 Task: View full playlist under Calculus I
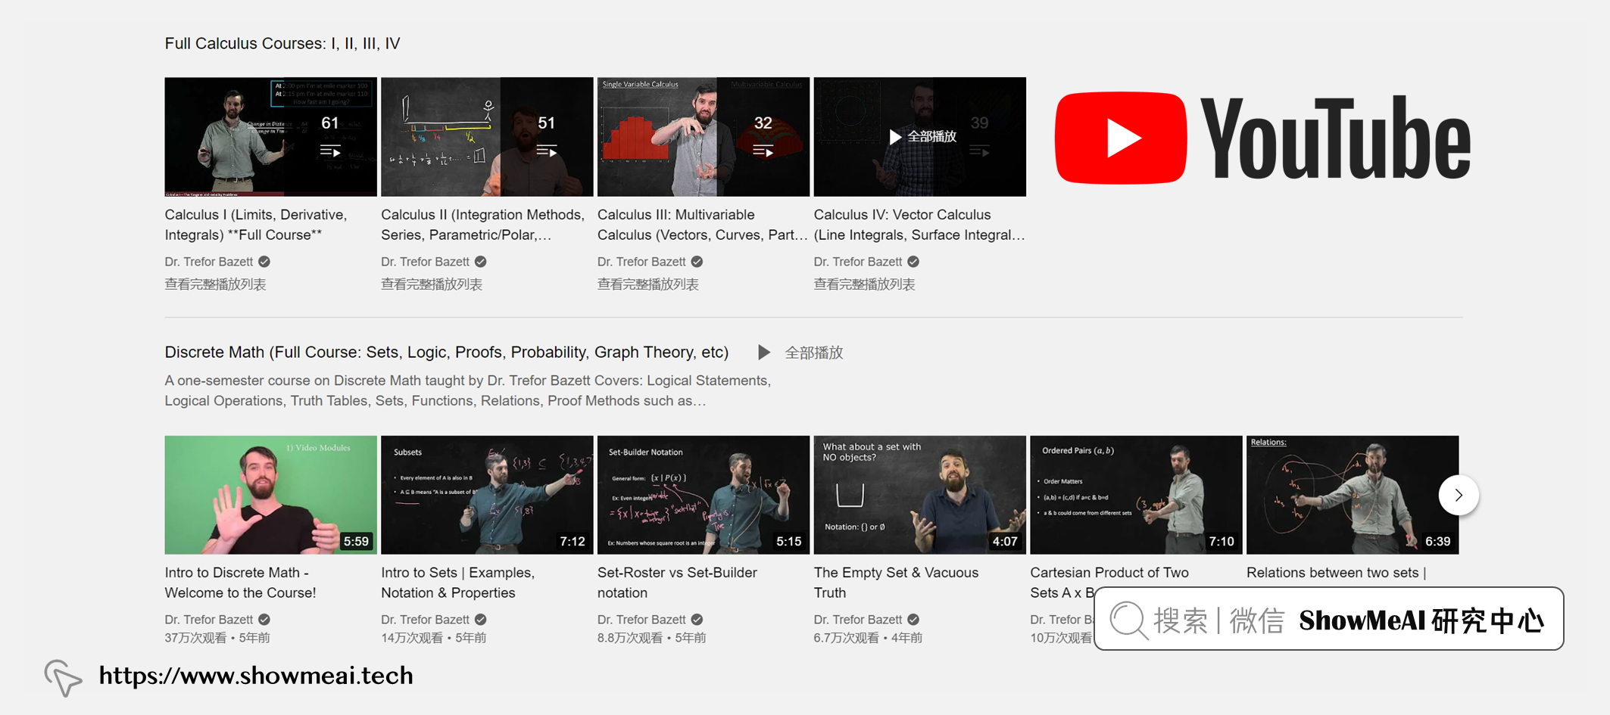click(216, 284)
